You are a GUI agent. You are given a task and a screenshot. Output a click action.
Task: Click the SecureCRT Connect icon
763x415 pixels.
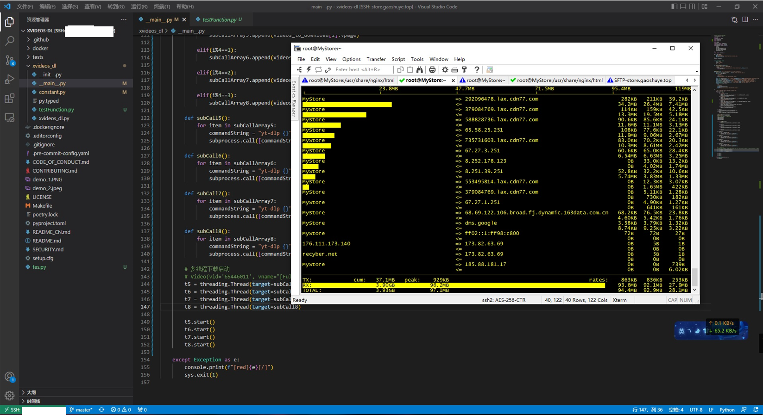(x=299, y=69)
